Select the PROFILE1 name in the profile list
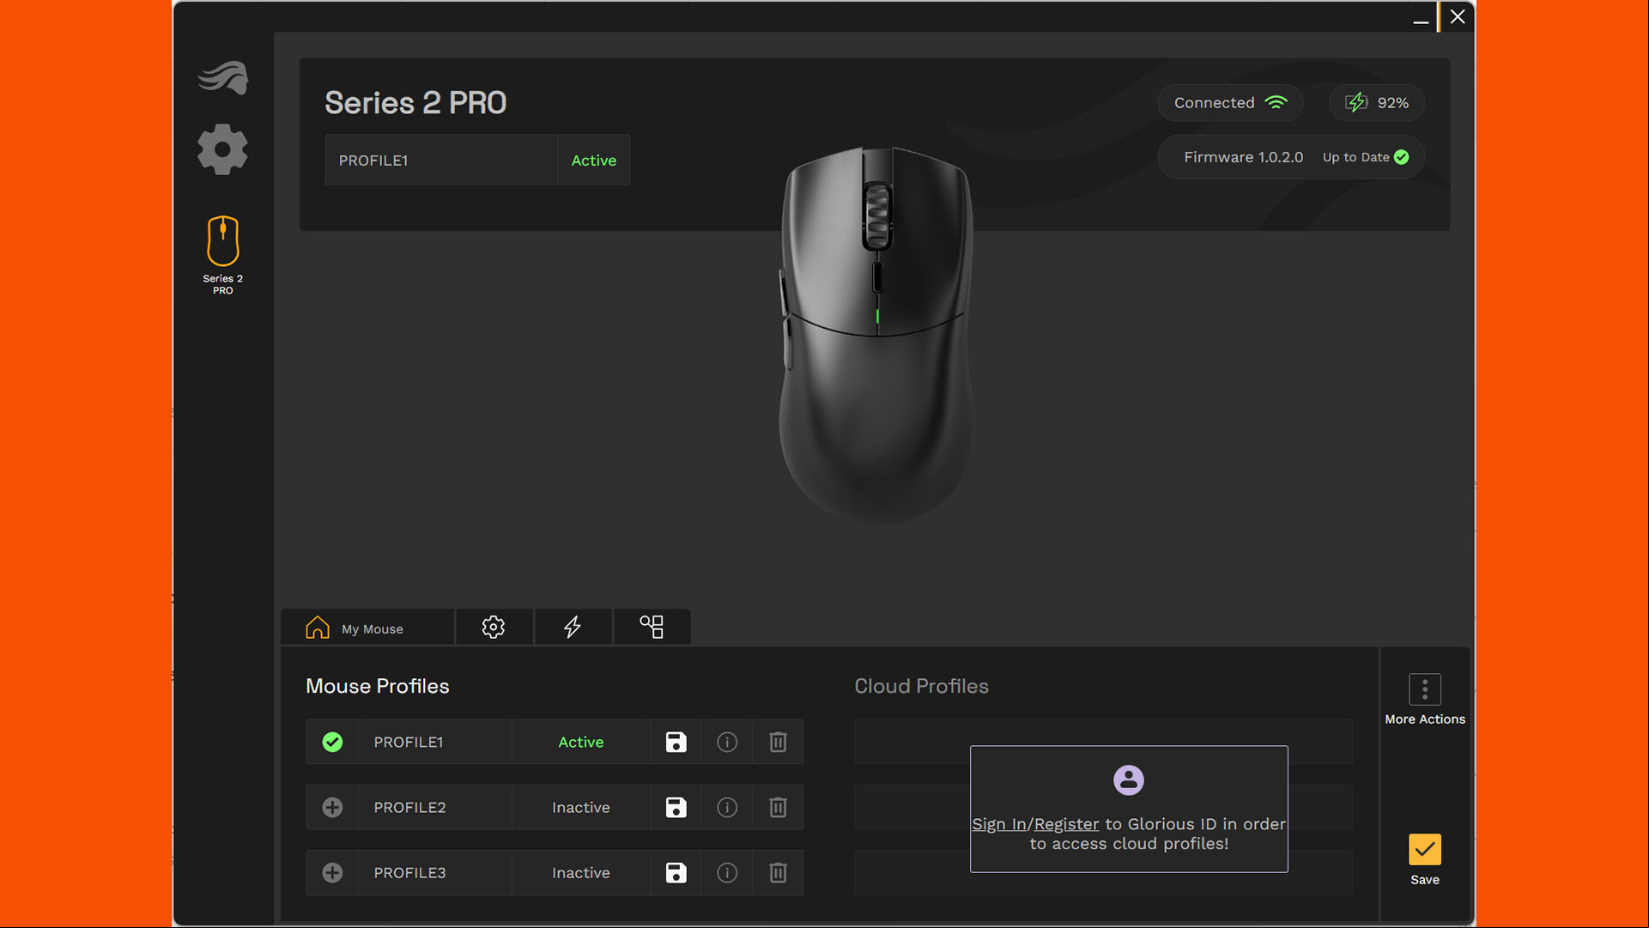This screenshot has width=1649, height=928. coord(409,742)
